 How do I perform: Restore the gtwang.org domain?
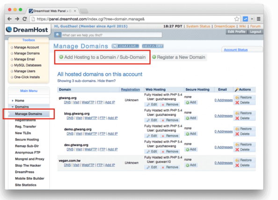pyautogui.click(x=244, y=97)
